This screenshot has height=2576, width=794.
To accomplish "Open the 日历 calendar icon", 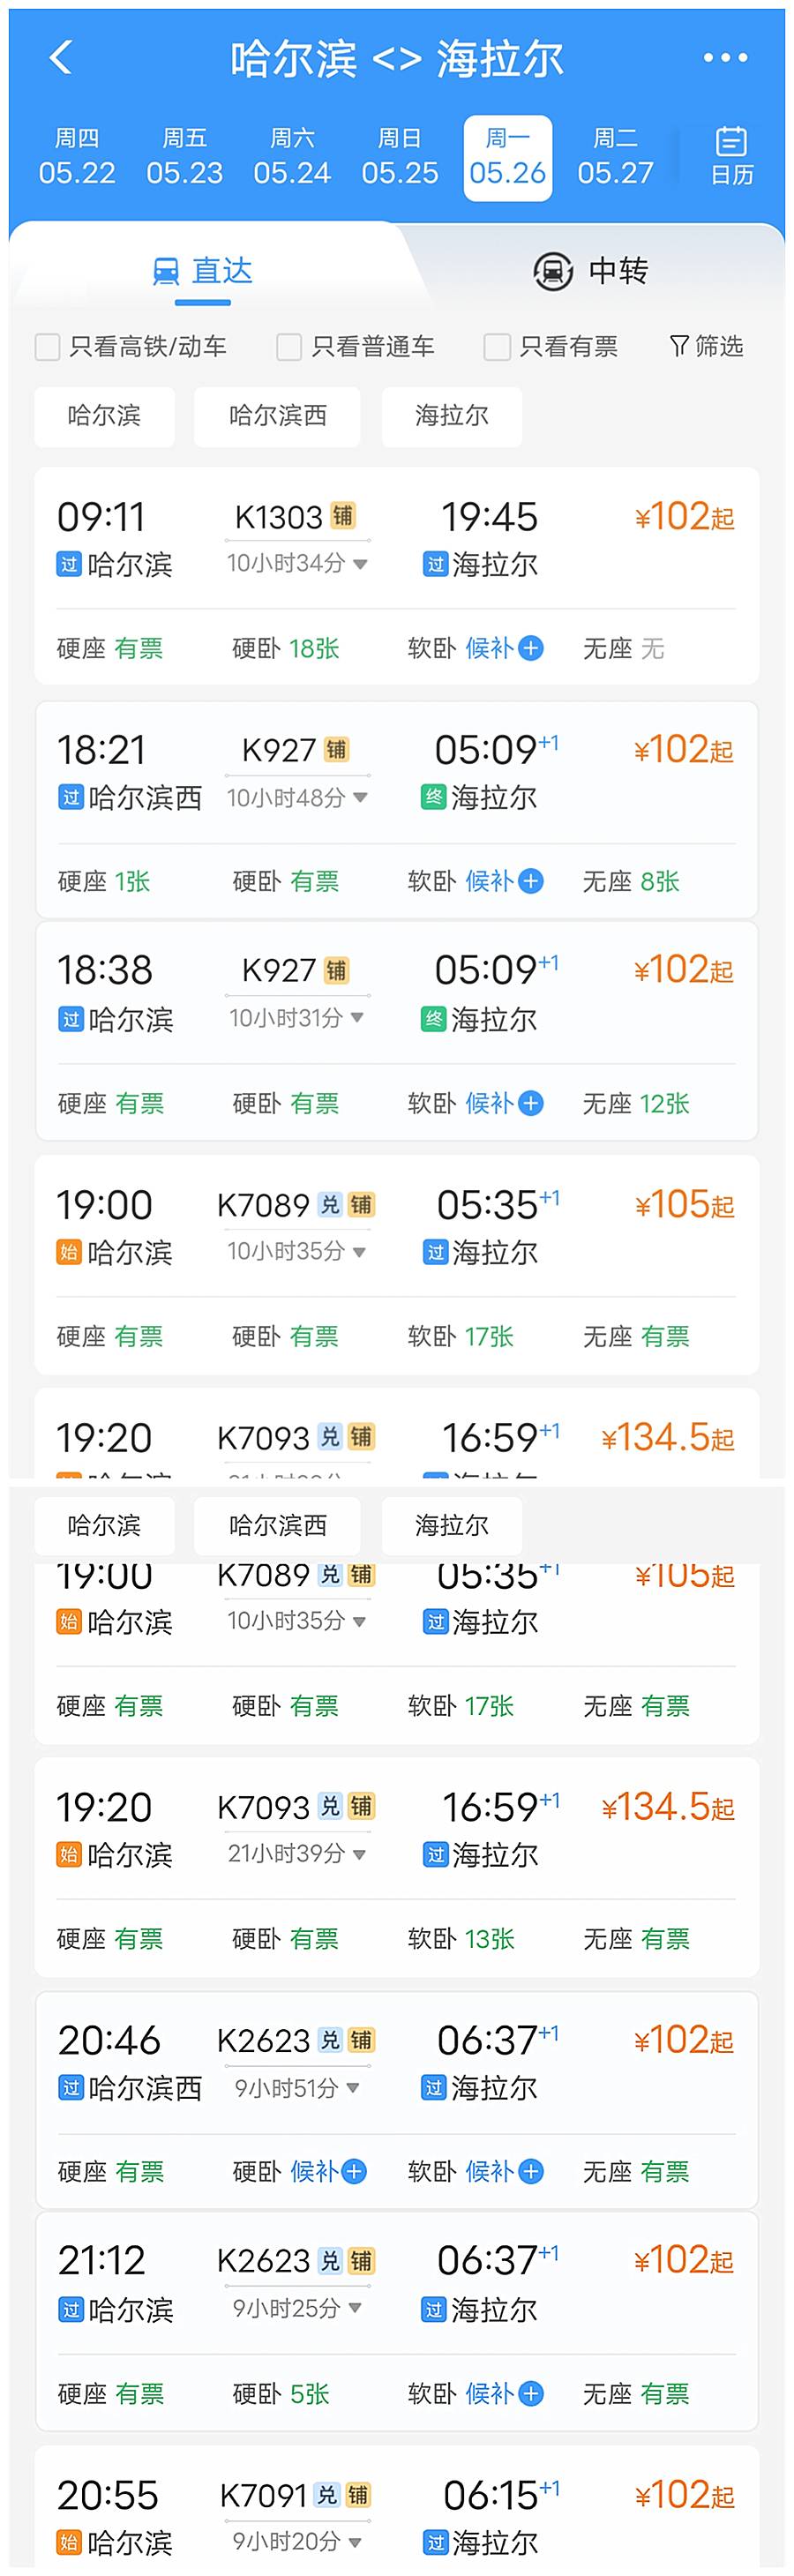I will (x=731, y=157).
